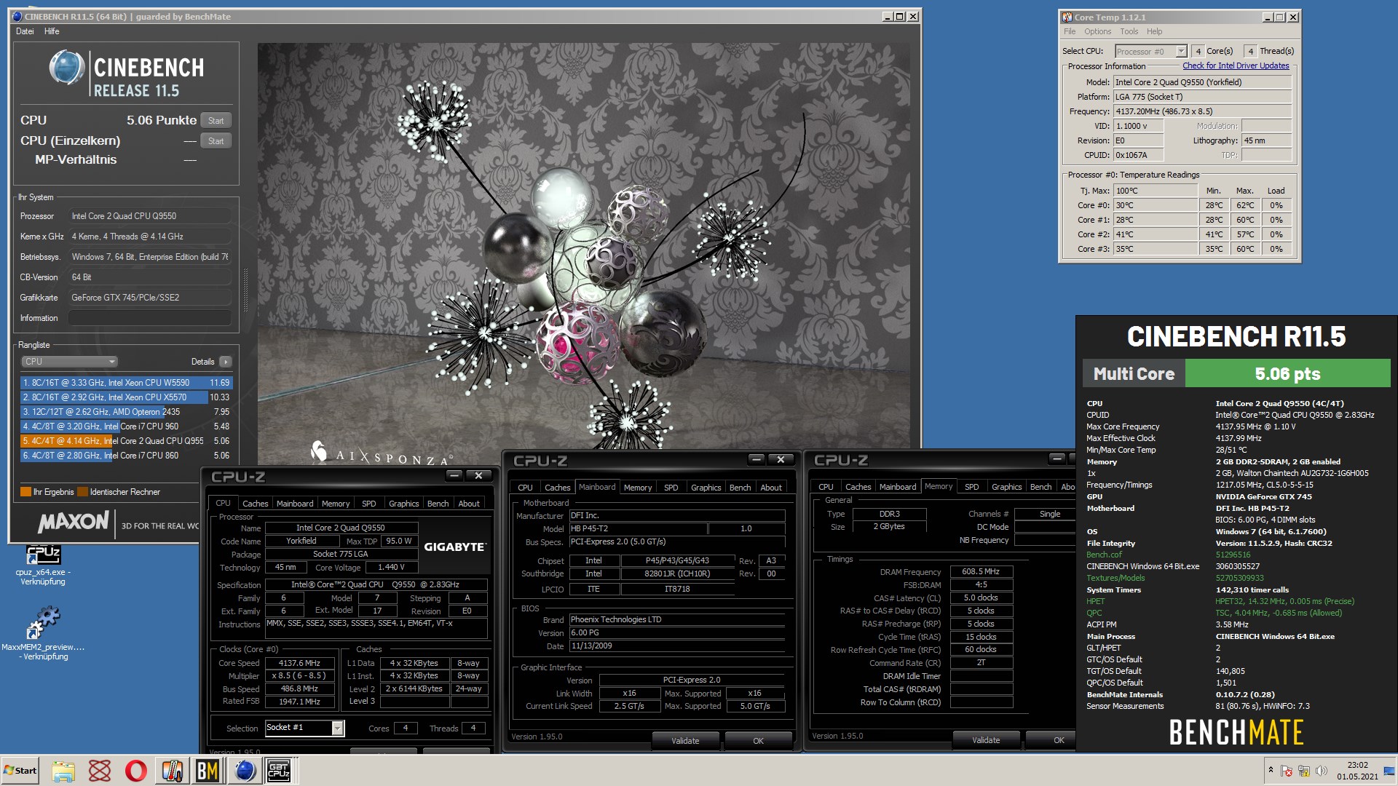Switch to Memory tab in left CPU-Z
Screen dimensions: 1398x786
336,504
